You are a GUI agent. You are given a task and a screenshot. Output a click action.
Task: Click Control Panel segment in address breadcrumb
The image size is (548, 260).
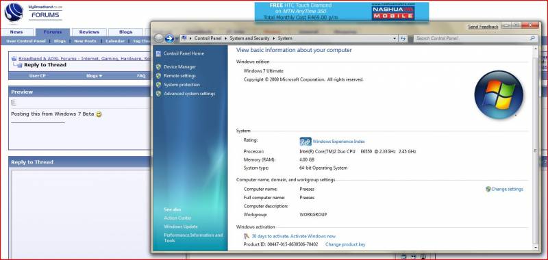[x=208, y=38]
